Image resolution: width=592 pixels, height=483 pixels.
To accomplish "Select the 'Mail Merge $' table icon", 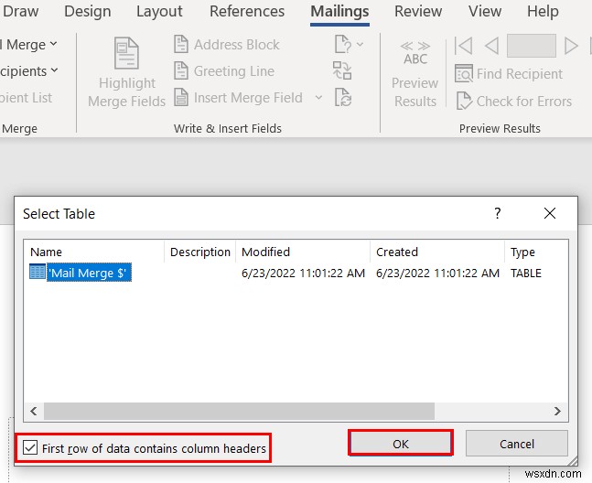I will pos(38,272).
